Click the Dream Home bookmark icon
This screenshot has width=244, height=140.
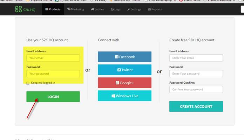181,1
